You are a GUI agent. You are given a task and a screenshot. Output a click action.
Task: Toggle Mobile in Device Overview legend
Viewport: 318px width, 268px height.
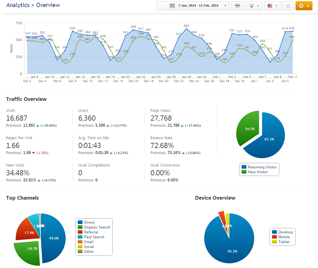point(284,237)
